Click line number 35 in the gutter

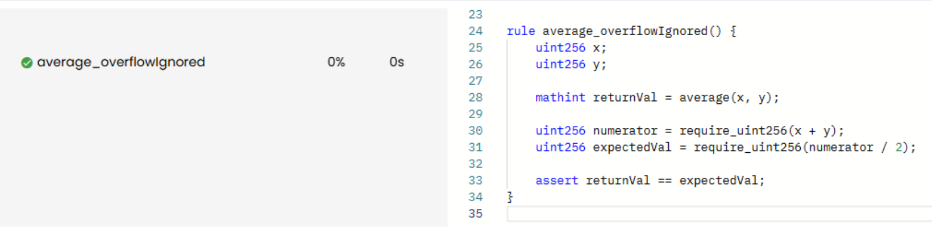pos(475,214)
